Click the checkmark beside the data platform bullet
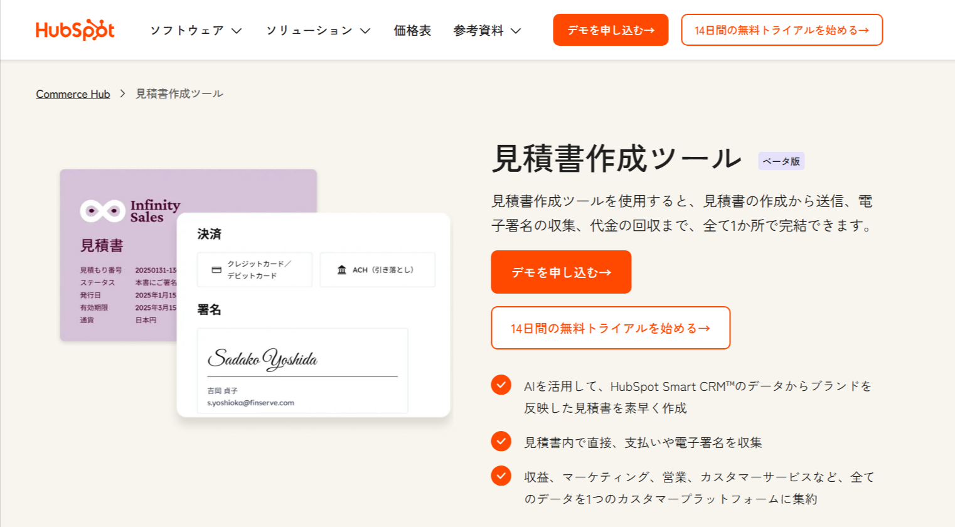Viewport: 955px width, 527px height. [x=501, y=476]
